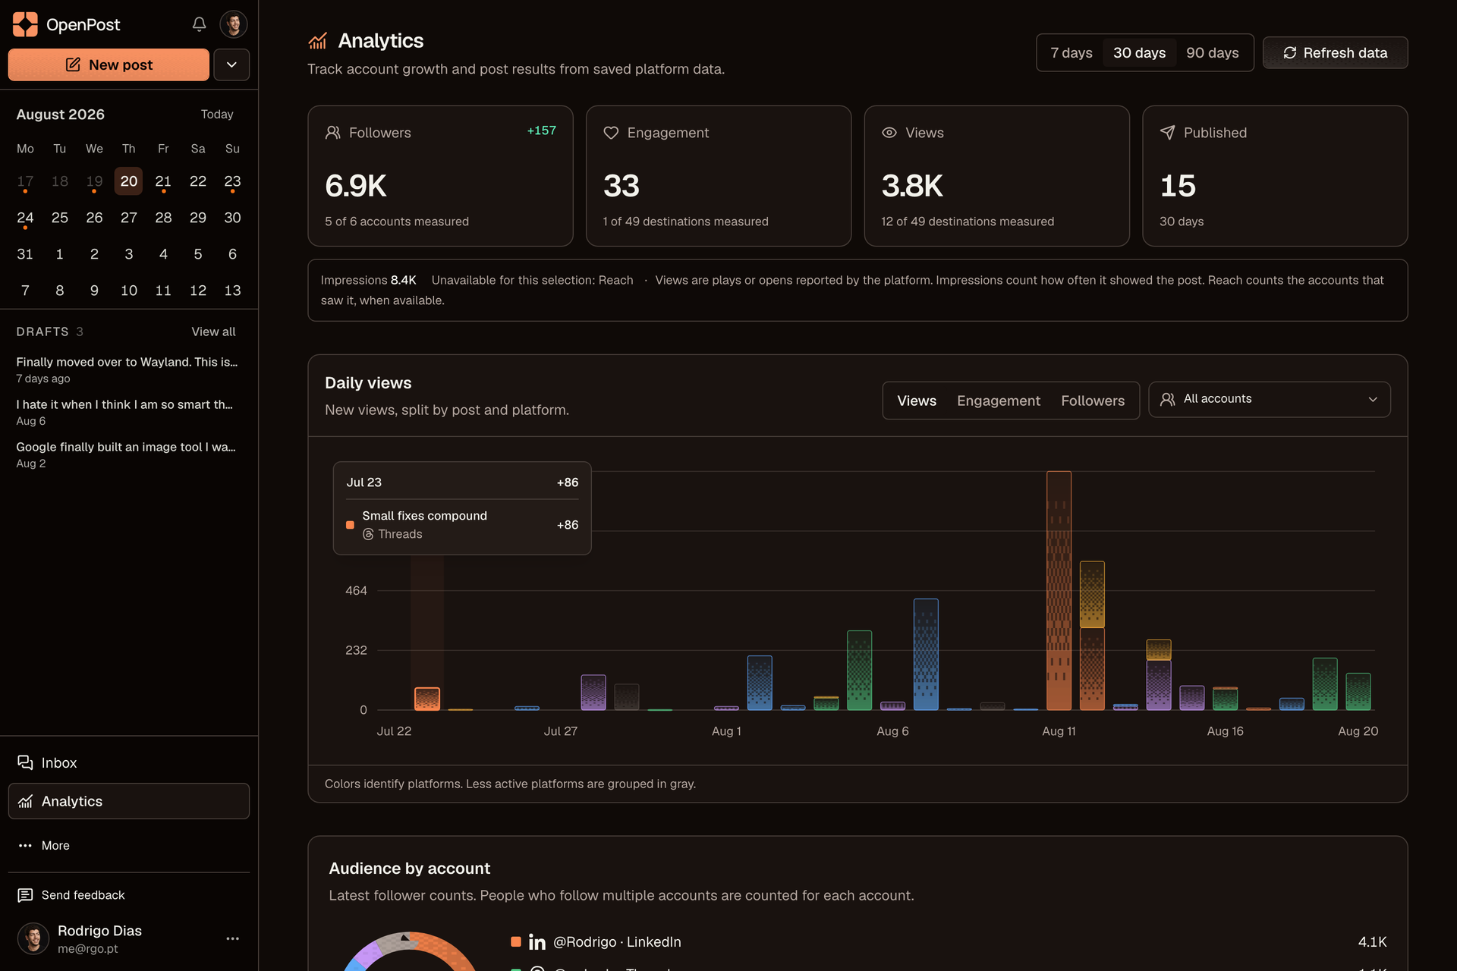This screenshot has height=971, width=1457.
Task: Click Rodrigo Dias's avatar at the sidebar bottom
Action: (x=33, y=938)
